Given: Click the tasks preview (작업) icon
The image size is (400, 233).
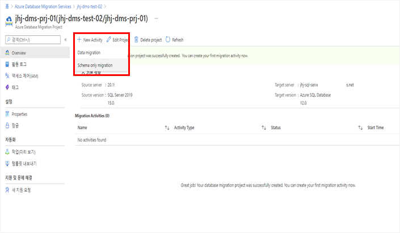Looking at the screenshot, I should point(7,152).
